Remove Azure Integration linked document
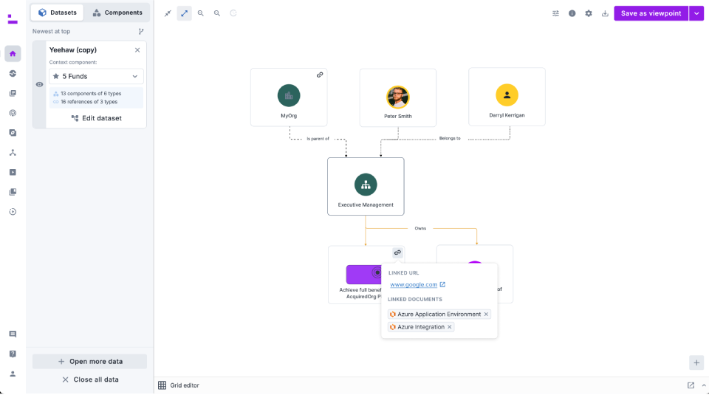Screen dimensions: 709x395 coord(450,326)
